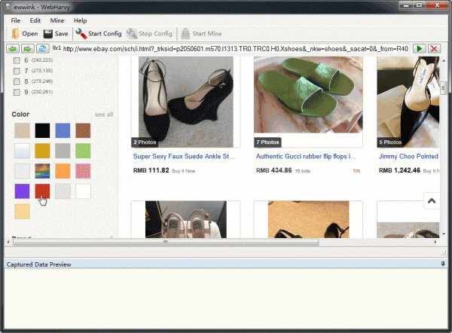
Task: Click the green Gucci slides thumbnail
Action: tap(308, 95)
